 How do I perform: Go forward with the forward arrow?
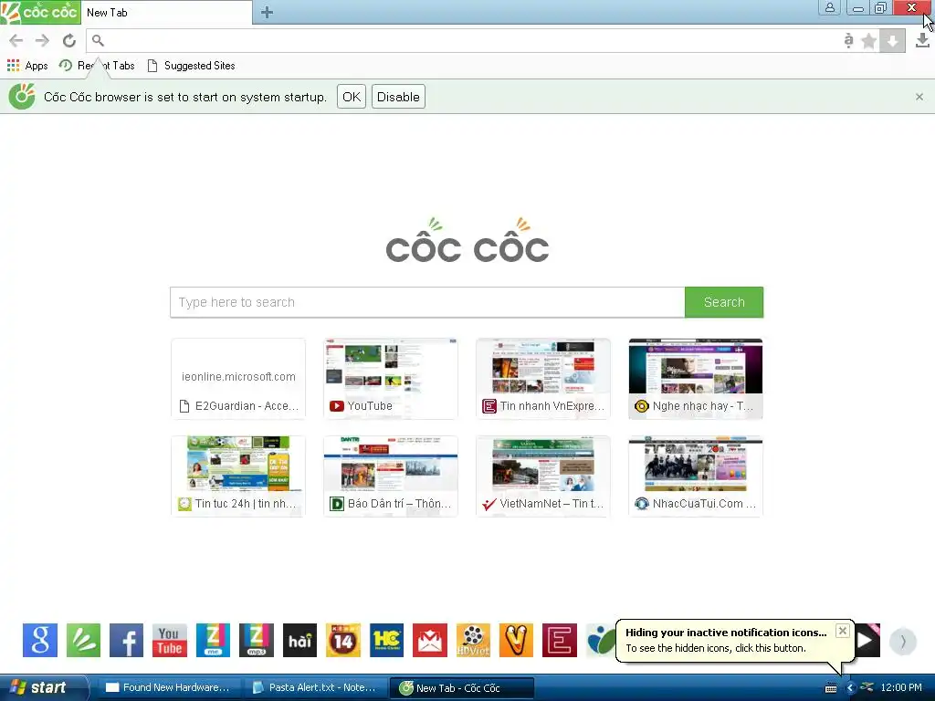pyautogui.click(x=42, y=40)
